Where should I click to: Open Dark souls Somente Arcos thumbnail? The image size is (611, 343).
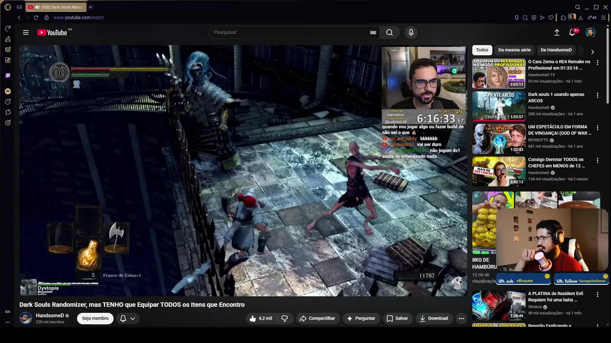click(499, 106)
